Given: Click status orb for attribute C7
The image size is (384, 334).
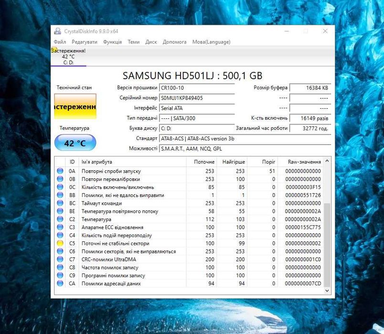Looking at the screenshot, I should coord(60,259).
